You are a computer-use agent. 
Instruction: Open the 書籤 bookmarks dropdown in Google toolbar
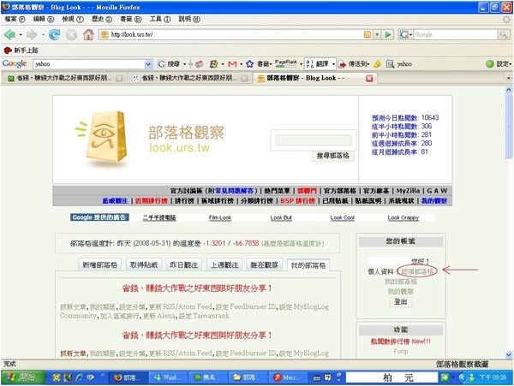pos(265,64)
